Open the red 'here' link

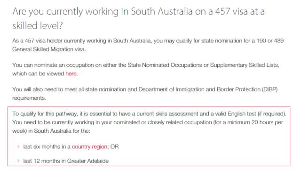coord(71,73)
